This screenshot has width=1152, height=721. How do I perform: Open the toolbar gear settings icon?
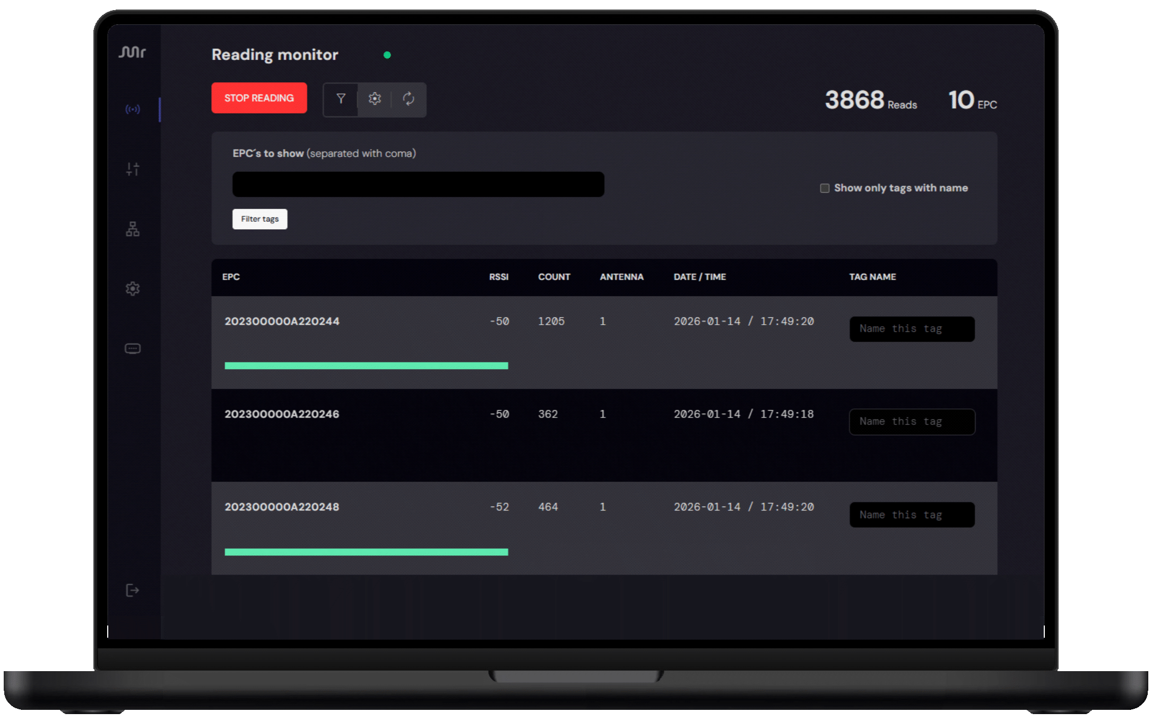[375, 99]
